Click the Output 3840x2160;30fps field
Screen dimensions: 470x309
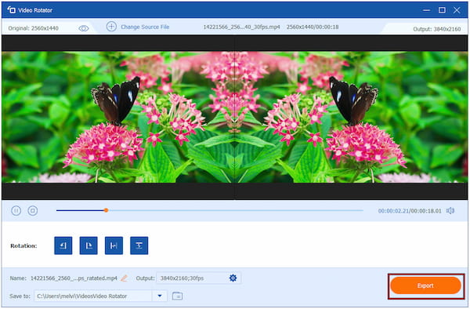(x=198, y=278)
